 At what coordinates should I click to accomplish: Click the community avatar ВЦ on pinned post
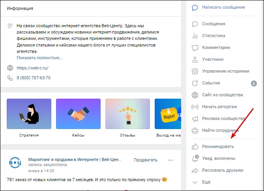15,163
